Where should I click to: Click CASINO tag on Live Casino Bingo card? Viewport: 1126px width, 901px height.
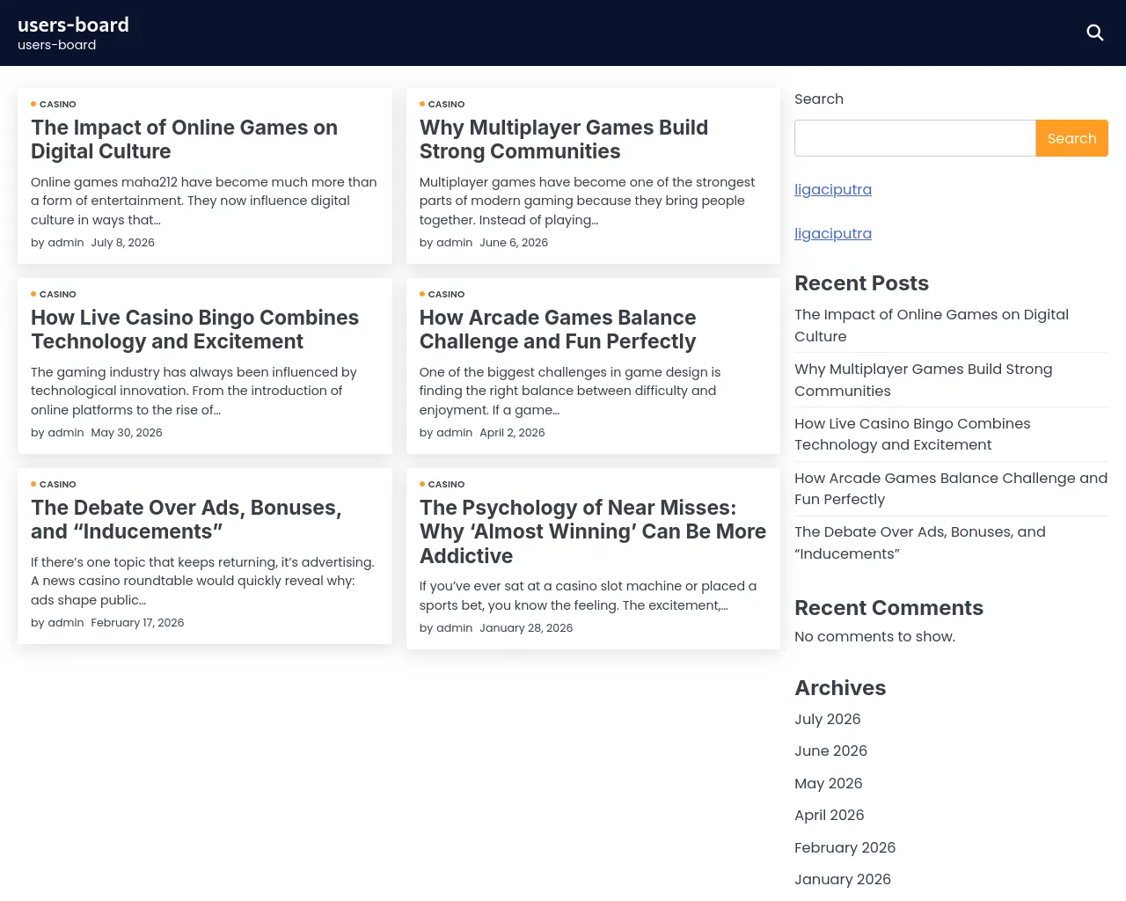pos(57,294)
